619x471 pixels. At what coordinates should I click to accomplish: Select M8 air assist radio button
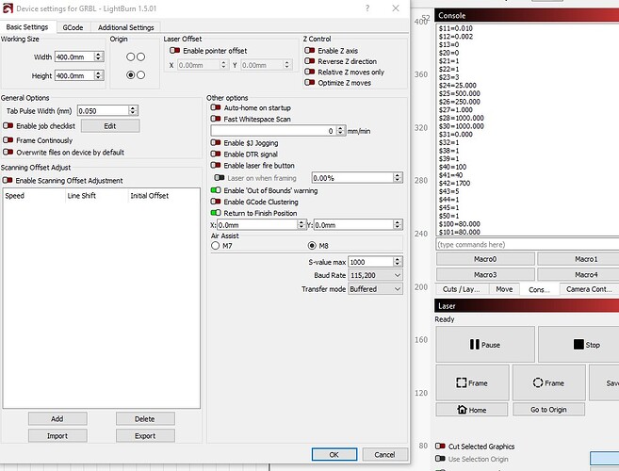coord(312,246)
